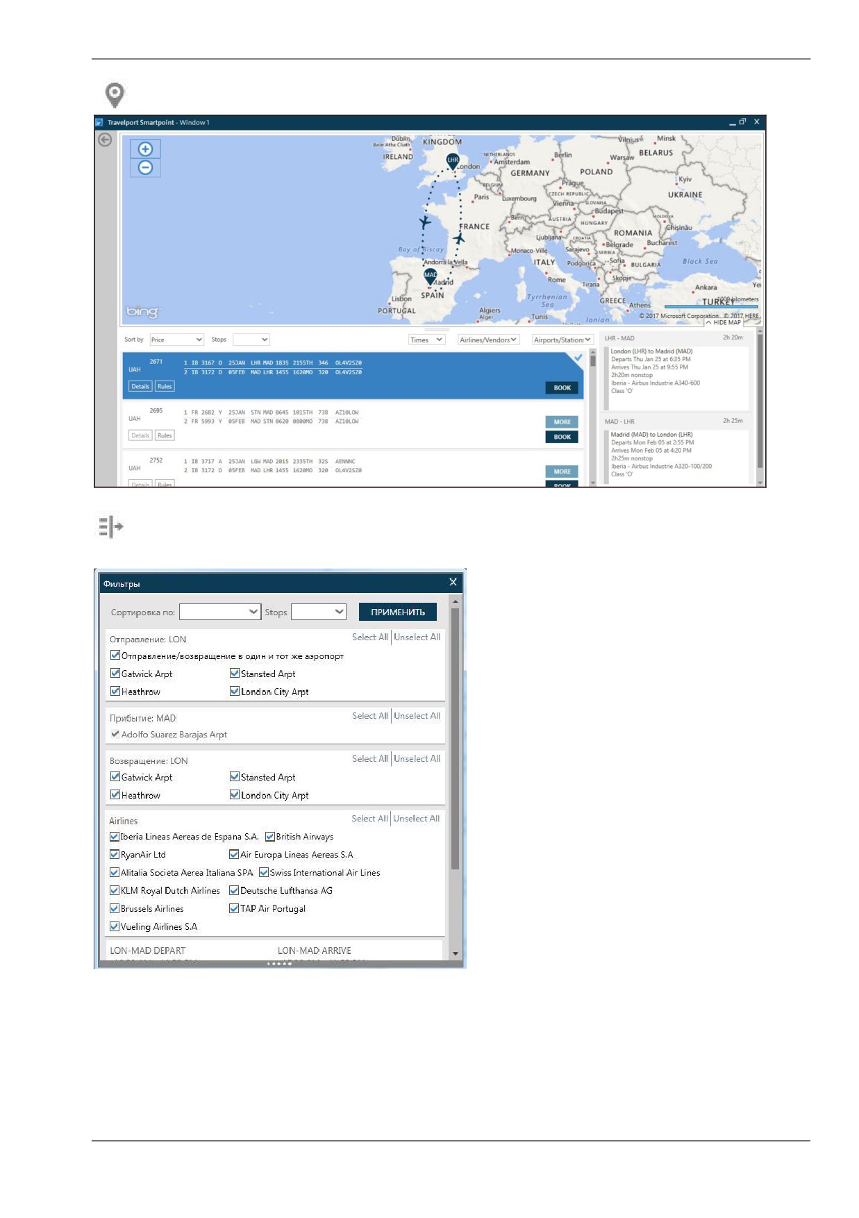Click the Travelport Smartpoint title bar icon
Image resolution: width=859 pixels, height=1218 pixels.
[99, 123]
